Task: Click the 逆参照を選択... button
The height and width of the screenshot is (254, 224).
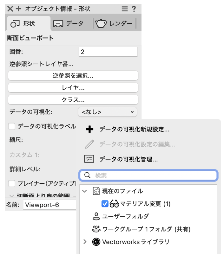Action: coord(73,76)
